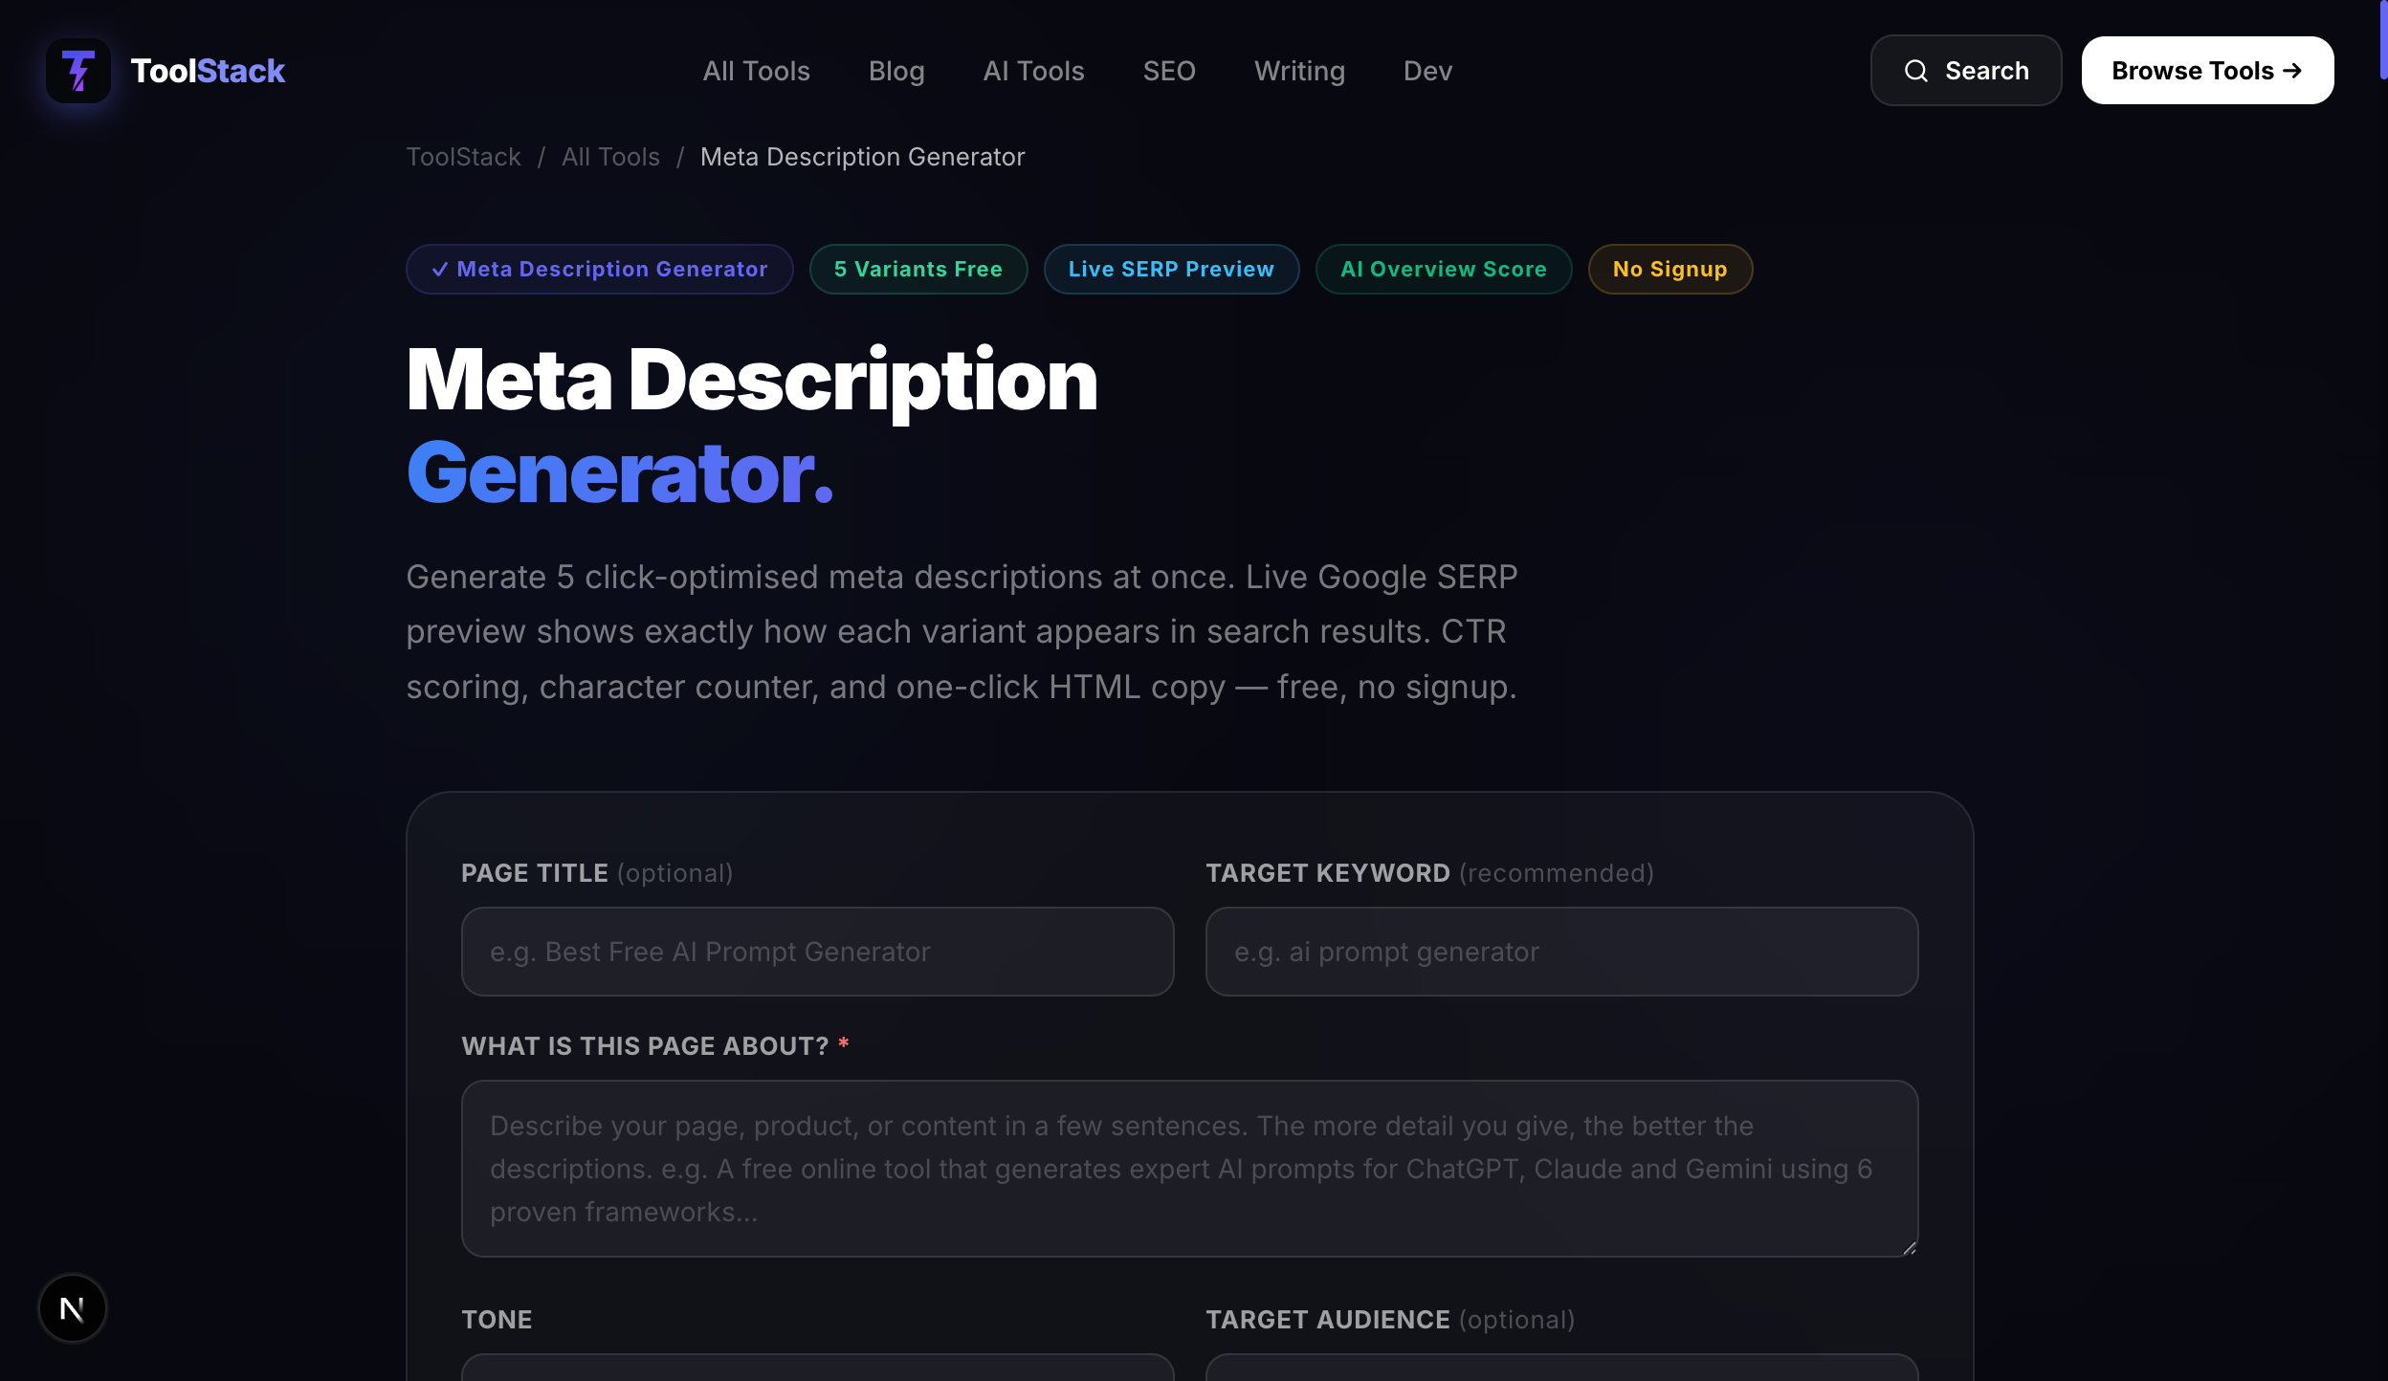Open the Blog nav item
Image resolution: width=2388 pixels, height=1381 pixels.
[896, 71]
